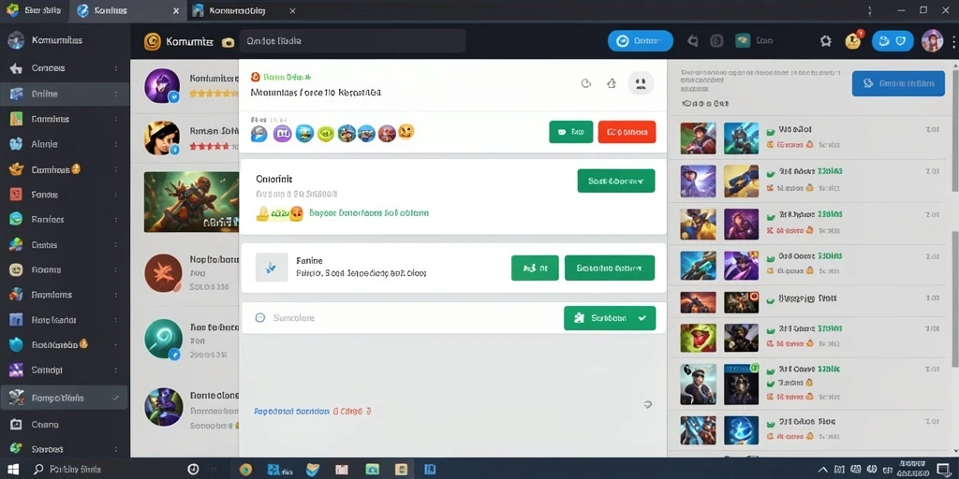
Task: Select the Online item in the left sidebar
Action: pyautogui.click(x=65, y=94)
